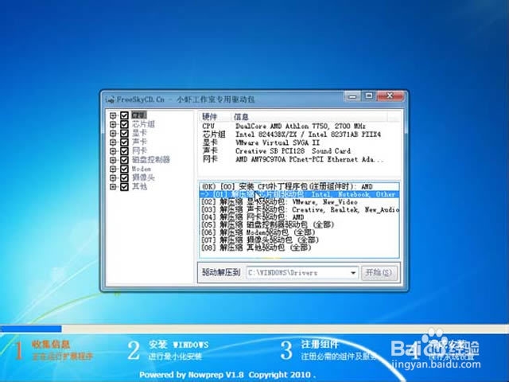Viewport: 509px width, 382px height.
Task: Select log line [06] 解压缩 Modem驱动包
Action: click(x=299, y=232)
